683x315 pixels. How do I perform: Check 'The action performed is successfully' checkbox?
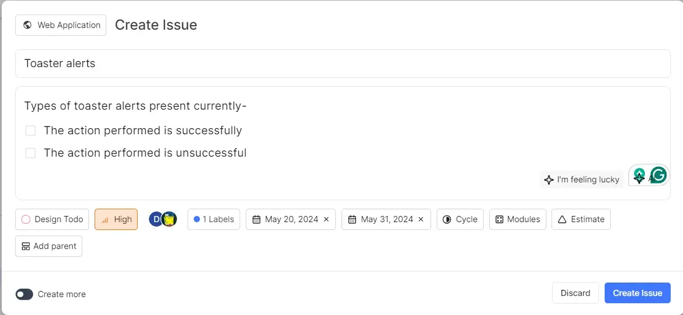click(x=31, y=131)
